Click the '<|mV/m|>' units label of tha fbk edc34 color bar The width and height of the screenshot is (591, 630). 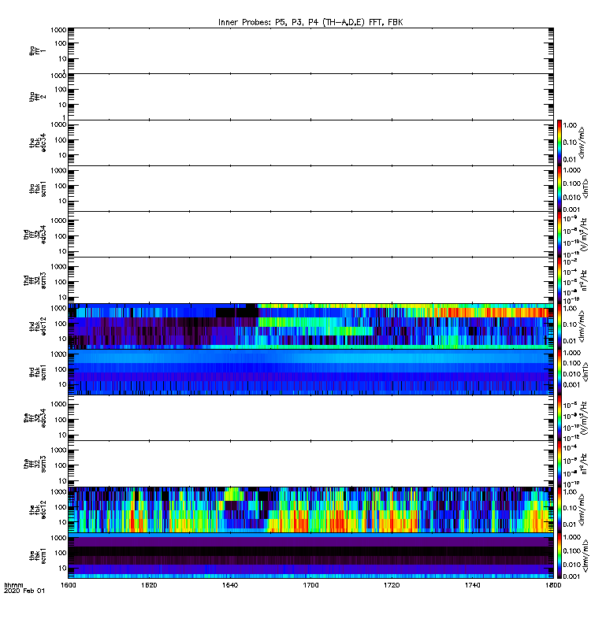(x=582, y=143)
